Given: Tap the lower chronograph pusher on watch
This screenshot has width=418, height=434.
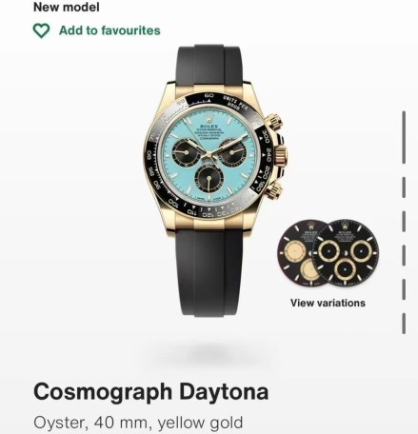Looking at the screenshot, I should 273,189.
